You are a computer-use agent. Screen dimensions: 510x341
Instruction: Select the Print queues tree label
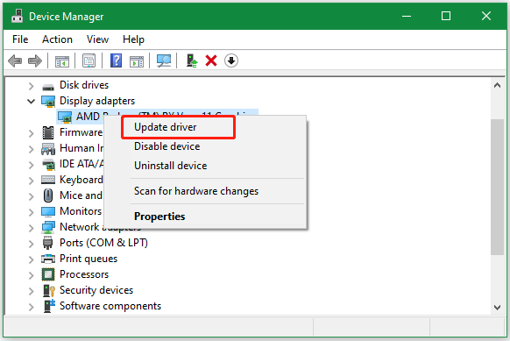89,259
